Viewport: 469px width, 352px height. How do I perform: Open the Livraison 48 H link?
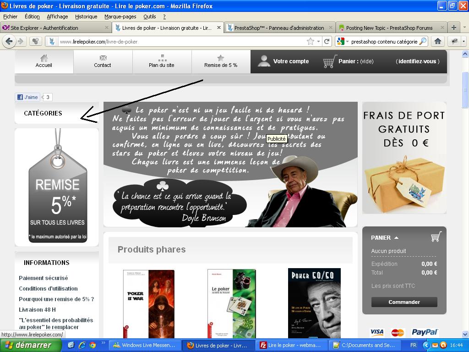click(38, 309)
